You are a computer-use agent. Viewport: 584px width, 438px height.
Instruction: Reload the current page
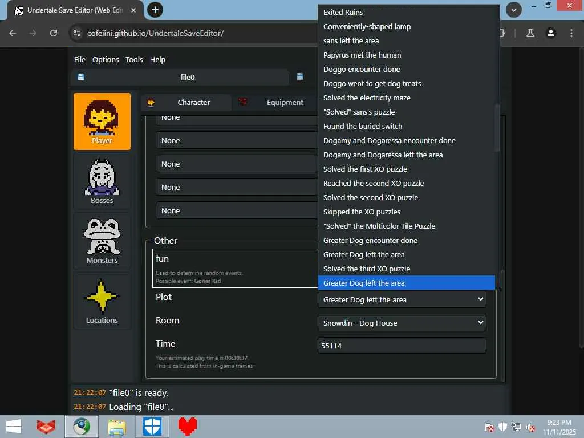(x=54, y=33)
